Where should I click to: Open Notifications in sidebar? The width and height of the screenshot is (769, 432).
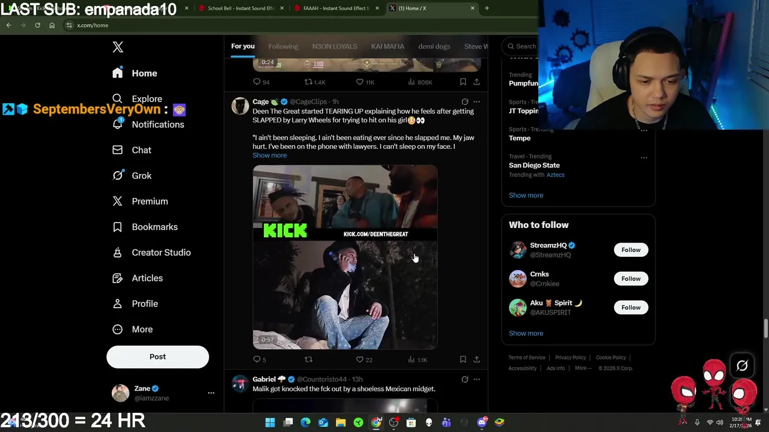148,124
